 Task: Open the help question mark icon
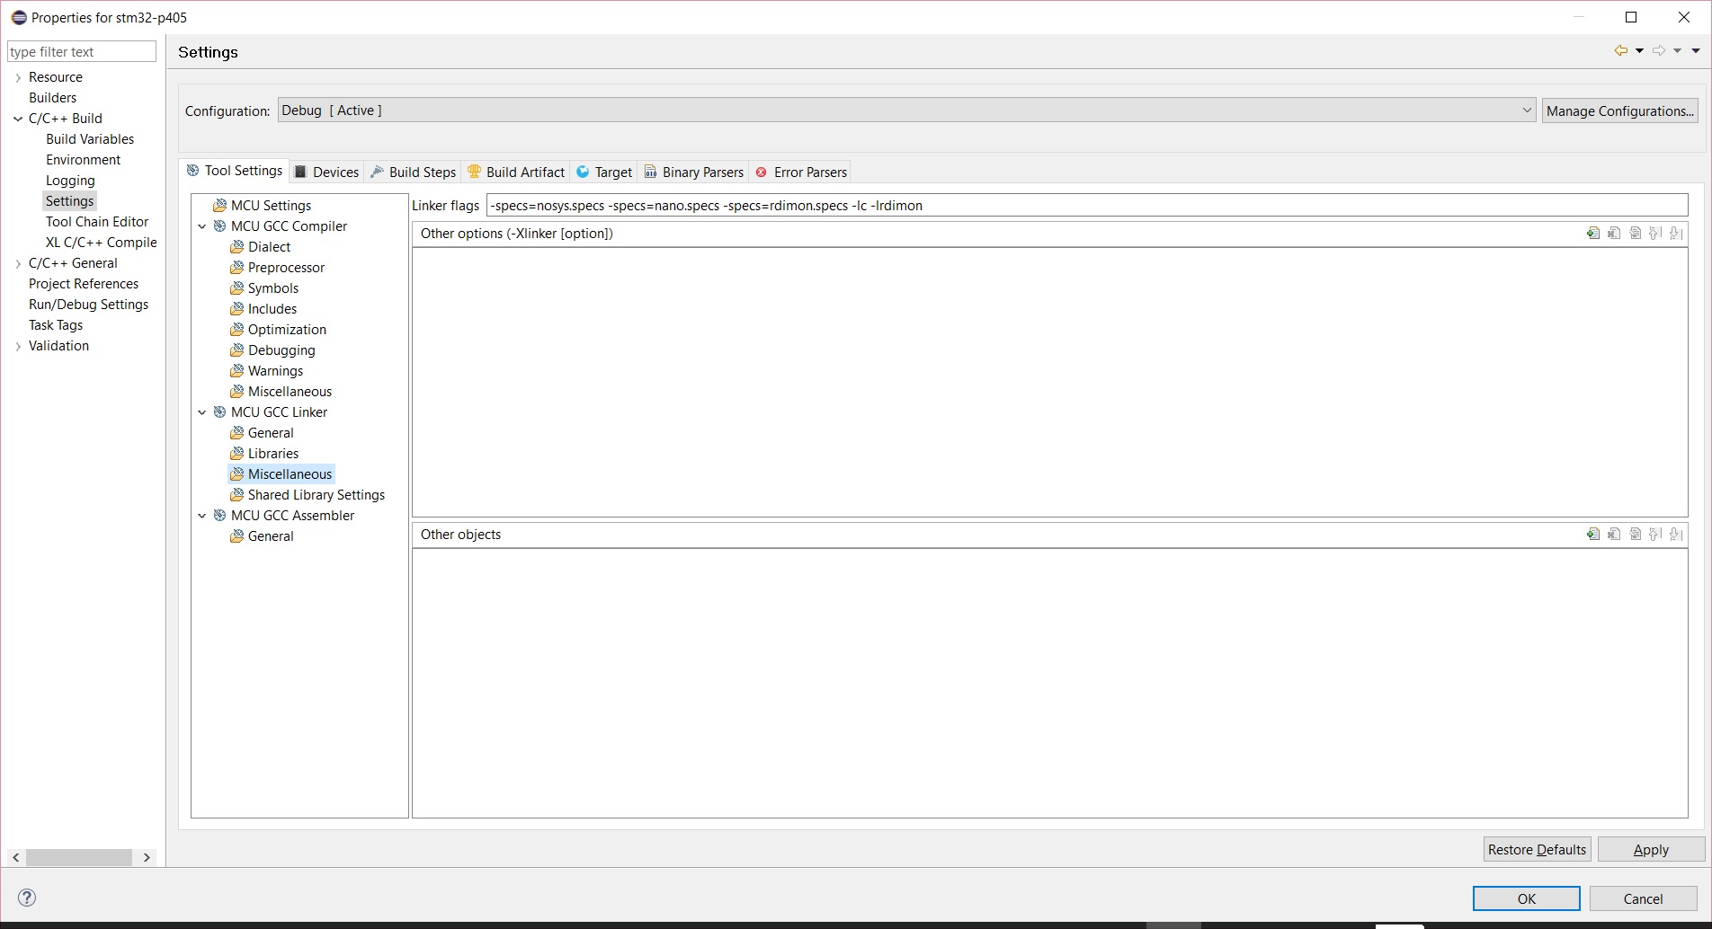(27, 898)
